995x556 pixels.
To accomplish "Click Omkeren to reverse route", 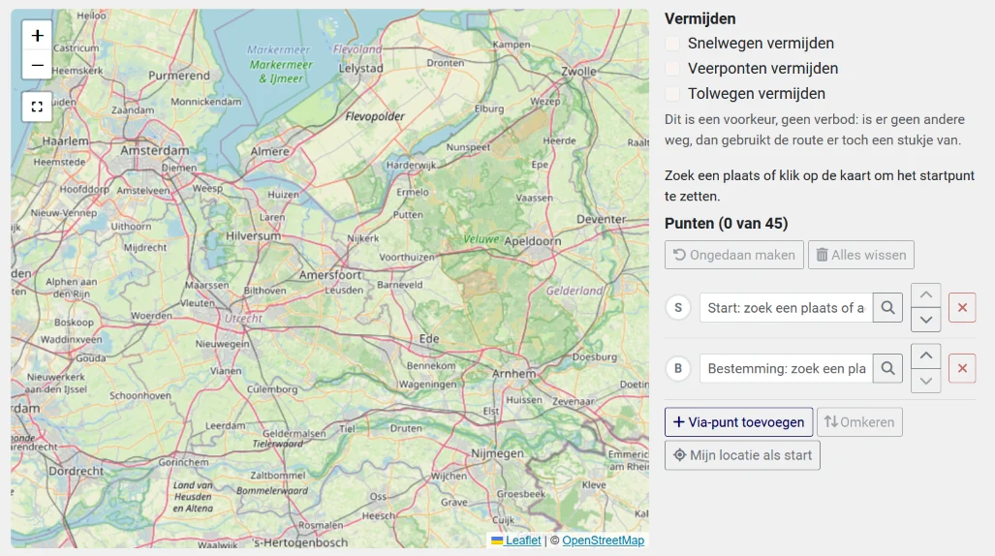I will point(859,422).
